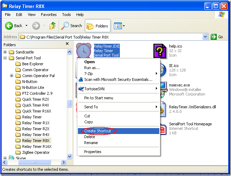The width and height of the screenshot is (231, 176).
Task: Select N-Button Lite folder in tree
Action: click(33, 87)
